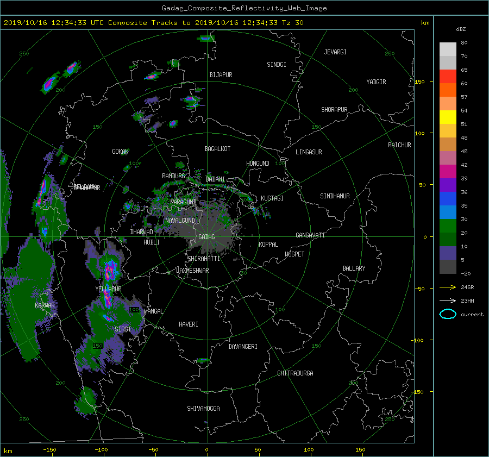The height and width of the screenshot is (457, 489).
Task: Click the KARWAR city label
Action: point(45,305)
